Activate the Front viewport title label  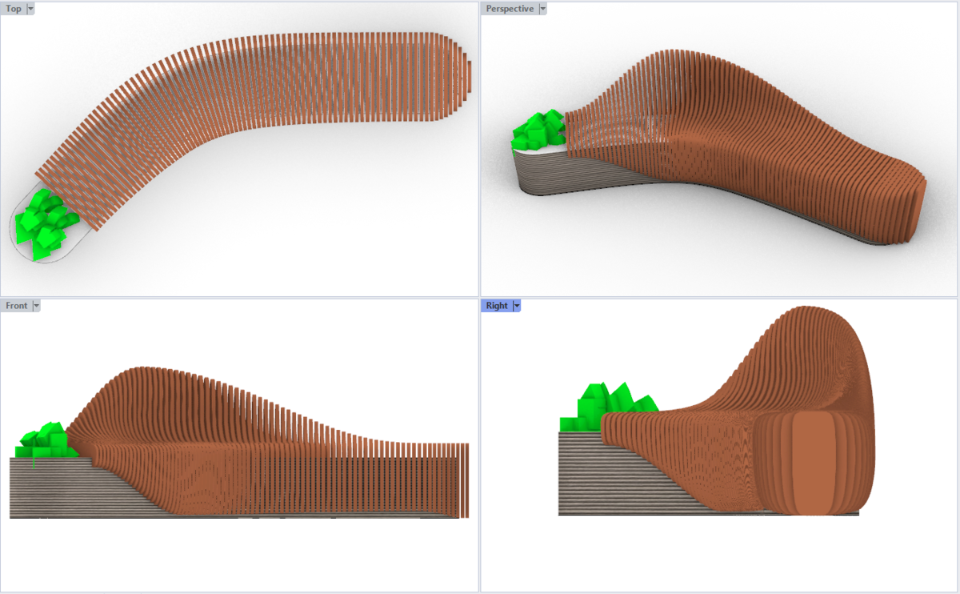(17, 306)
